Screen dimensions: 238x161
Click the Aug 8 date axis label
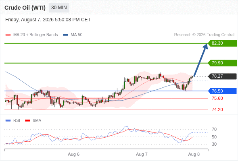tap(194, 154)
